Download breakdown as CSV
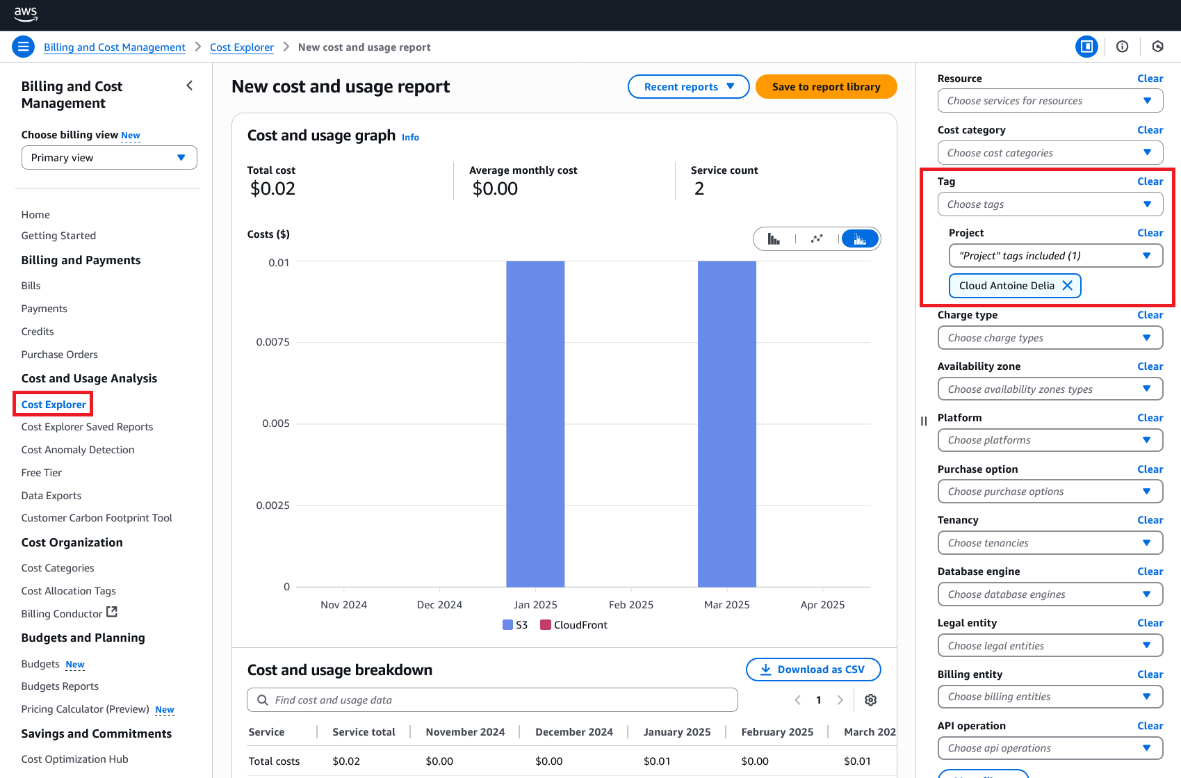This screenshot has width=1181, height=778. point(813,670)
